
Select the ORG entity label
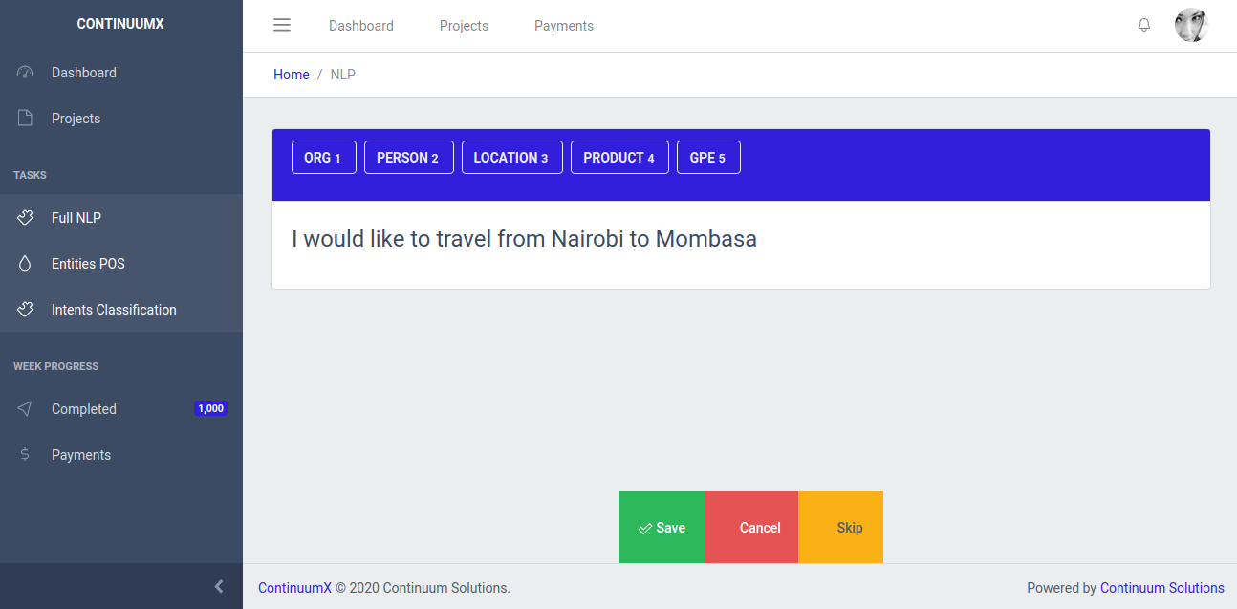[323, 158]
